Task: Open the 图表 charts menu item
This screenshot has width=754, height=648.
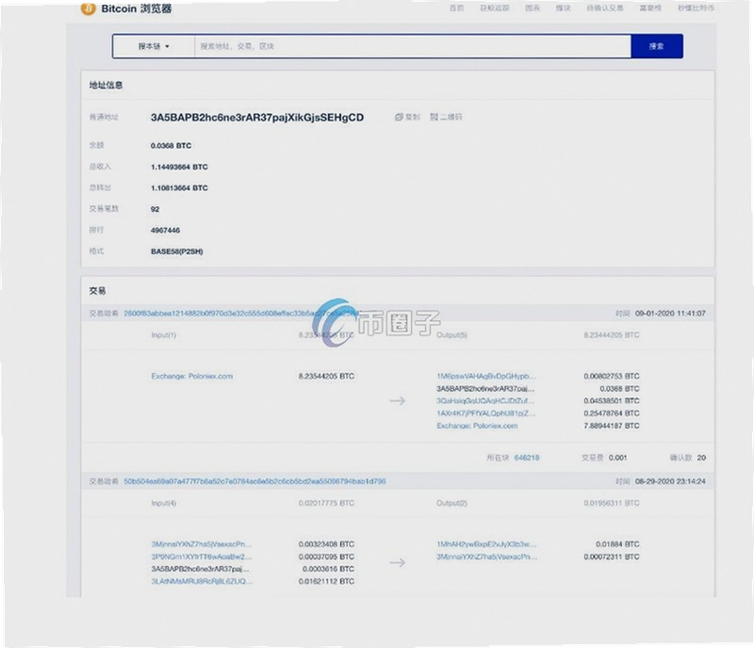Action: click(533, 8)
